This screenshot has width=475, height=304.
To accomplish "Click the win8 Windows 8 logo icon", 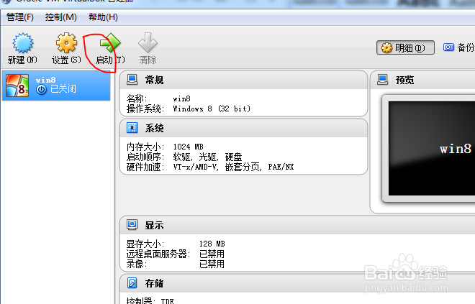I will point(17,86).
